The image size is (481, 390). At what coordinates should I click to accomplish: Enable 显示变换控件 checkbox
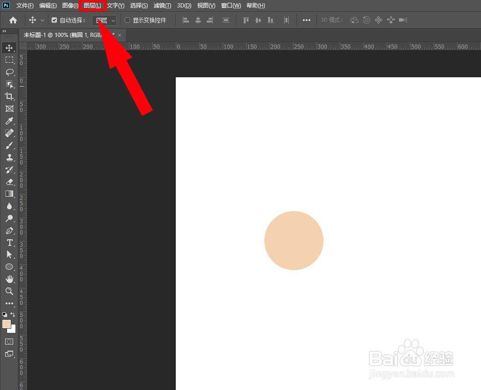pyautogui.click(x=128, y=20)
